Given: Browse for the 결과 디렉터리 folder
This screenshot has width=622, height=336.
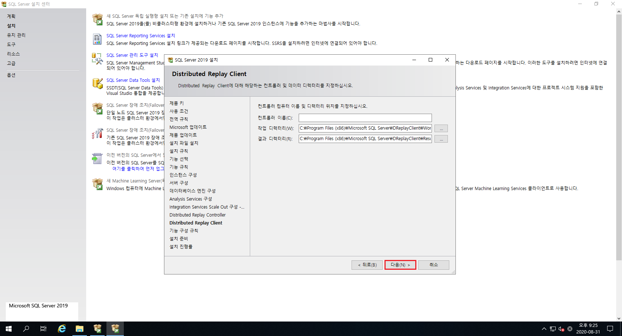Looking at the screenshot, I should (441, 139).
